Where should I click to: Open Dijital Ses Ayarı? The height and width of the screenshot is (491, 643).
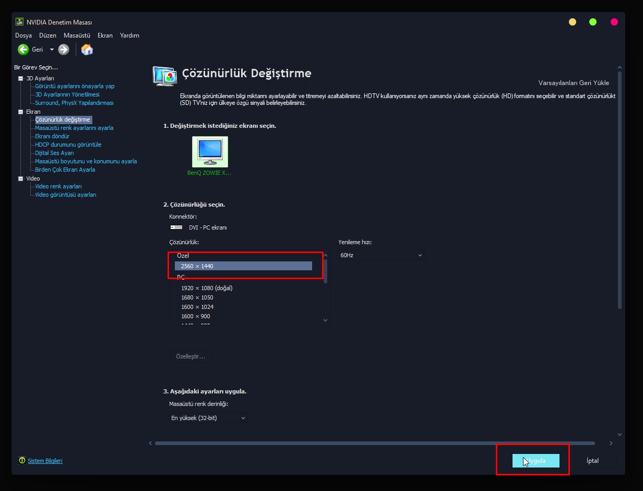pos(54,153)
